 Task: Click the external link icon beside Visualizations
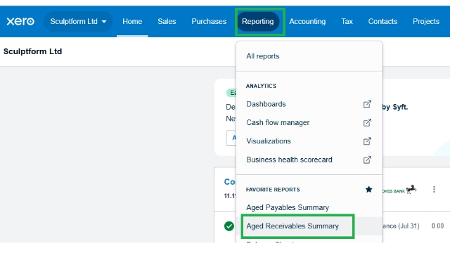pyautogui.click(x=367, y=141)
